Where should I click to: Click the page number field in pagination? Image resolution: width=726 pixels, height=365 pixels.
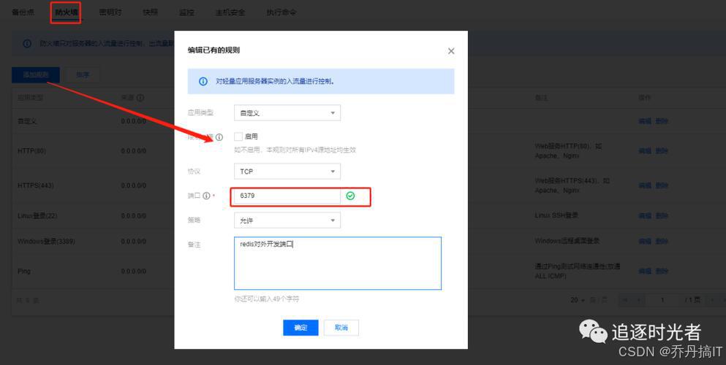tap(662, 300)
